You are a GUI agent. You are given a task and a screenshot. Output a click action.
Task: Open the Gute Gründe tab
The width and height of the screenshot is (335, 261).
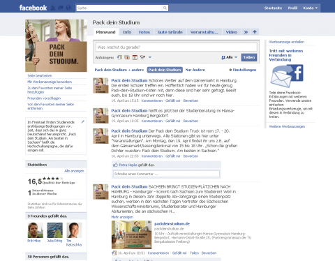[170, 32]
